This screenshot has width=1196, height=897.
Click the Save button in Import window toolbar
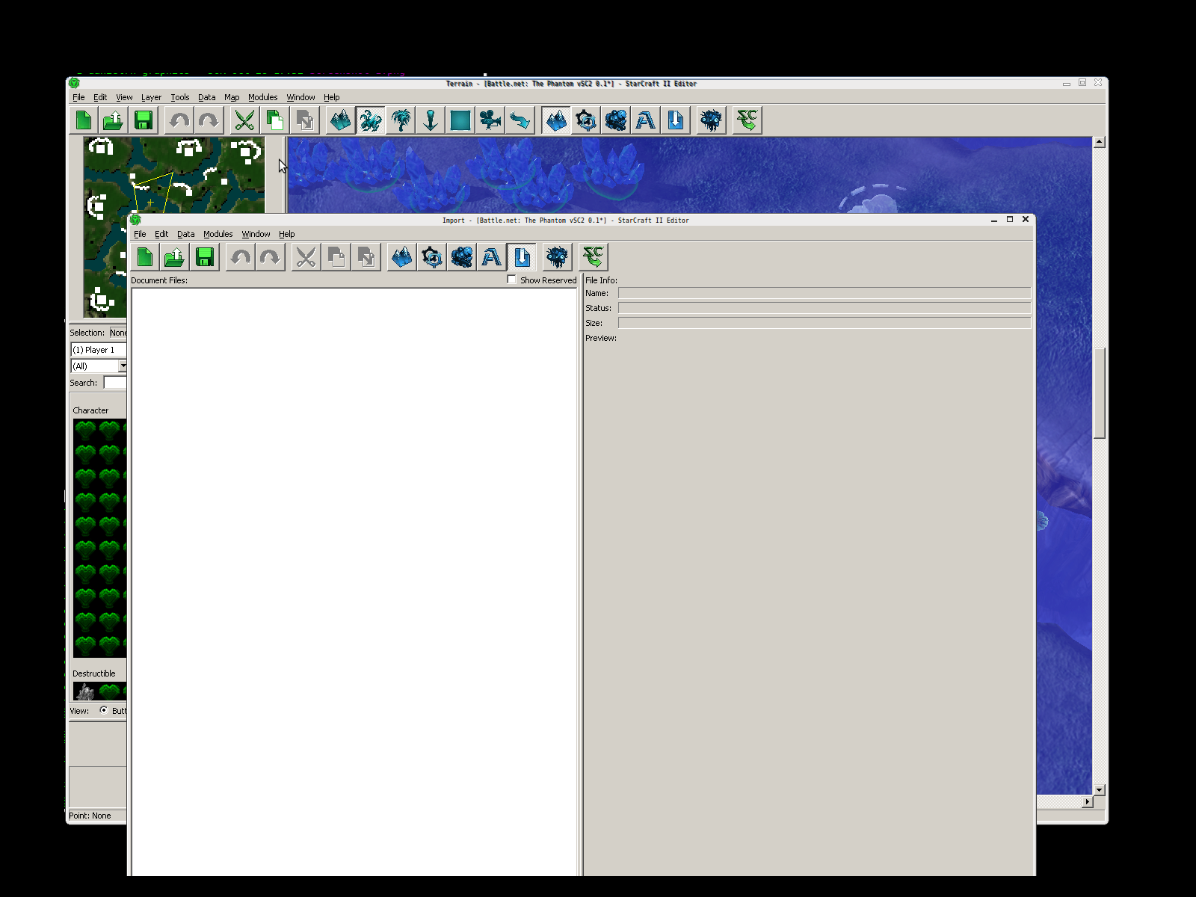[204, 258]
